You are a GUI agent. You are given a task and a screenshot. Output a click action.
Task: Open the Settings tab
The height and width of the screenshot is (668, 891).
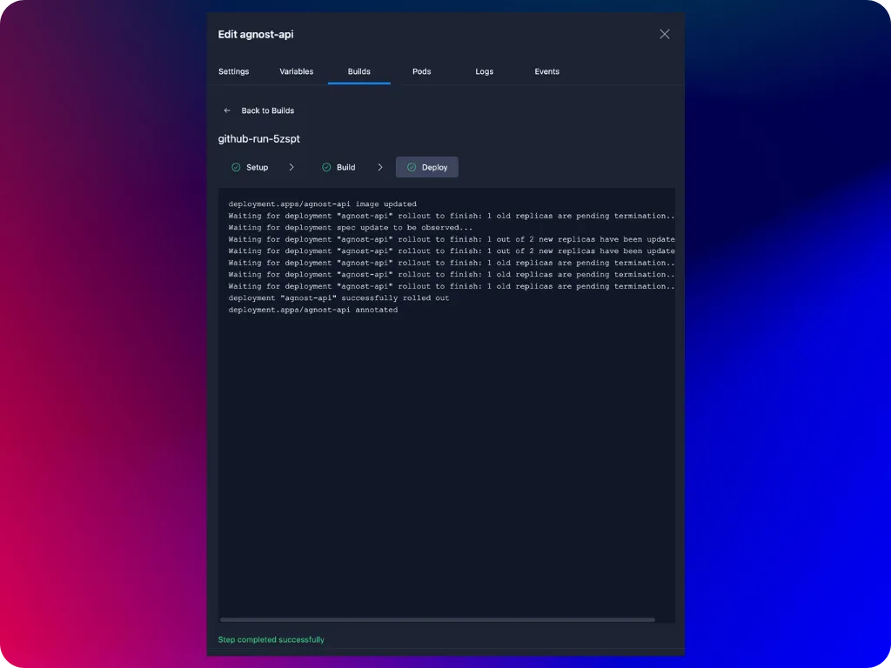point(233,71)
